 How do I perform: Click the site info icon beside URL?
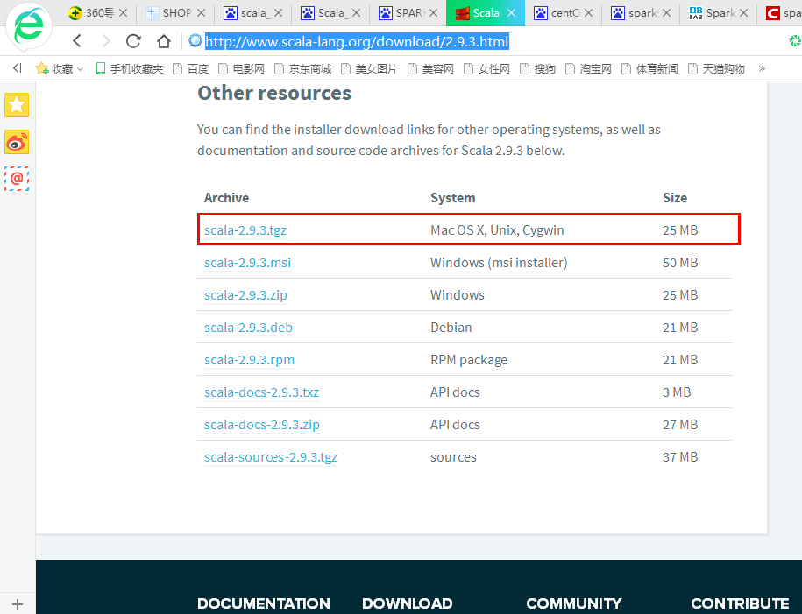(195, 40)
